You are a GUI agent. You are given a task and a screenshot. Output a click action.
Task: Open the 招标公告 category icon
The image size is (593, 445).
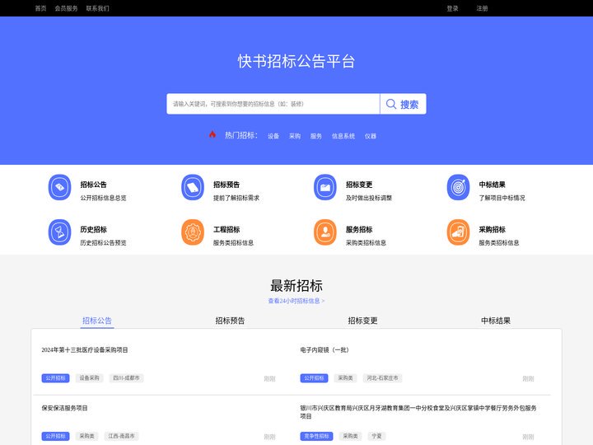[59, 187]
